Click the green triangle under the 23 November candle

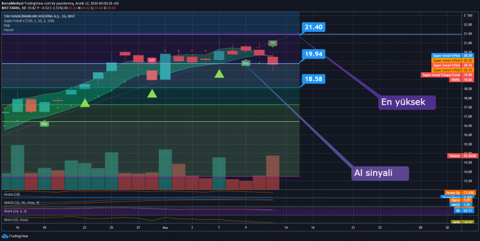click(x=84, y=103)
